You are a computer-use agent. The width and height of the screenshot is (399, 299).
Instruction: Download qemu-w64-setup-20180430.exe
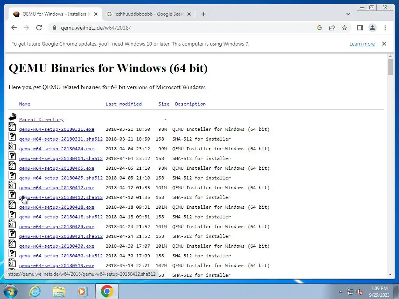[x=56, y=246]
